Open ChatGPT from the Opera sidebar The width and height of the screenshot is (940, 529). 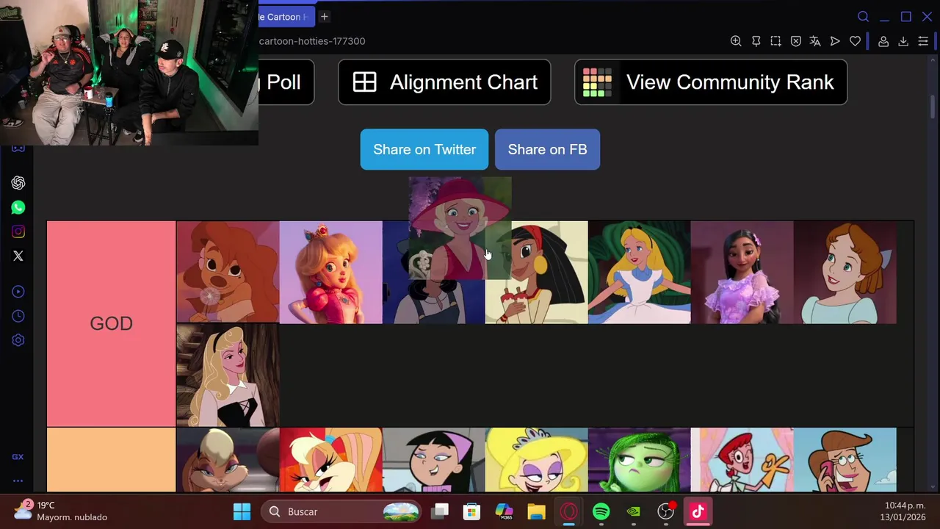18,183
